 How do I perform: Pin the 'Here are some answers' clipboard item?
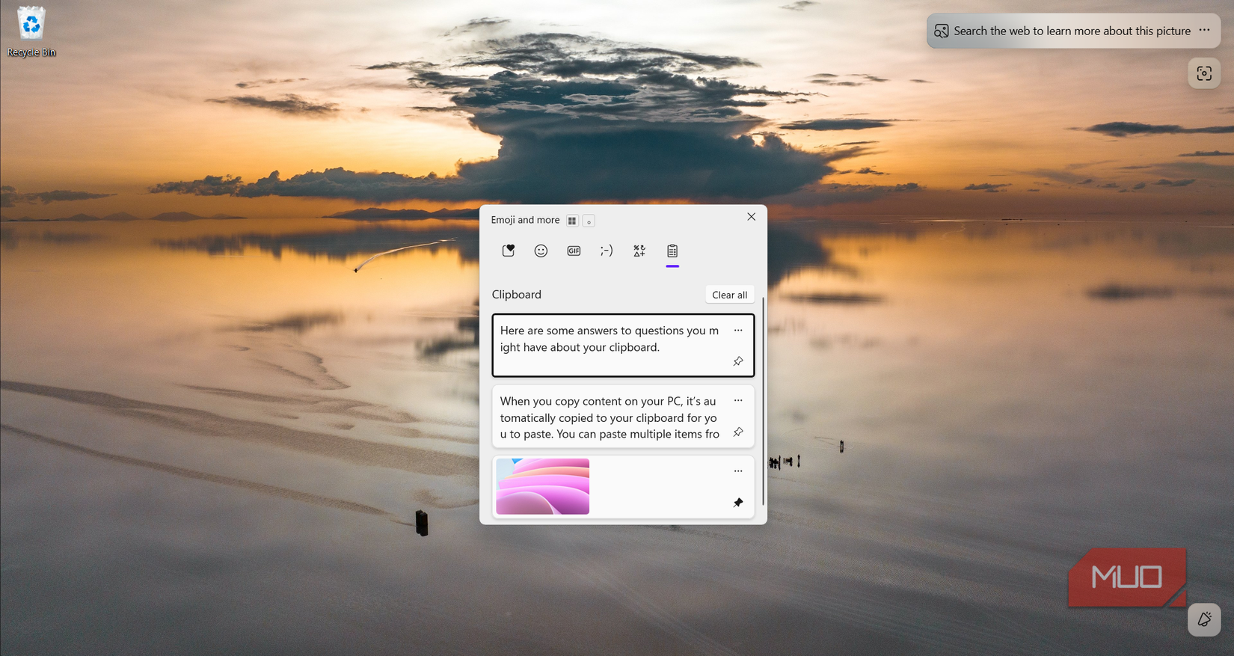pos(738,361)
